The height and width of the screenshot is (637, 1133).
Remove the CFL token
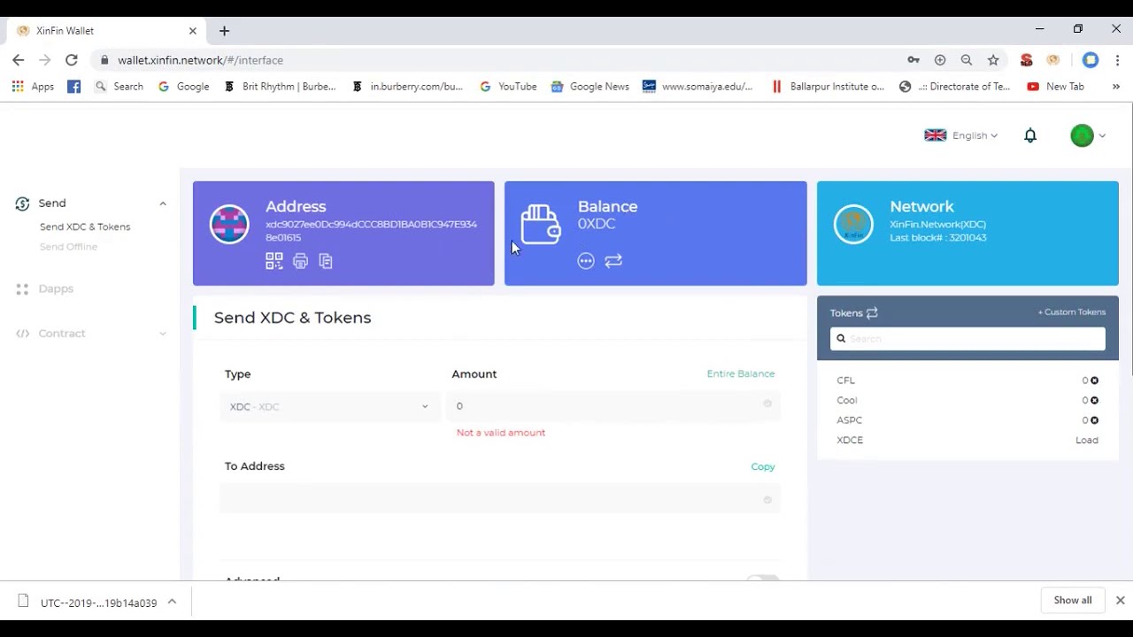(x=1094, y=380)
